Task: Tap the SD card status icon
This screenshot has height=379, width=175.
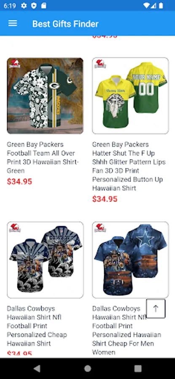Action: click(43, 5)
